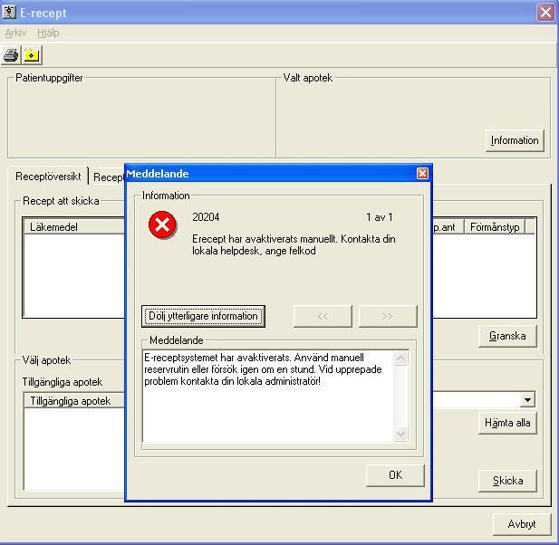Click the Avbryt button
The width and height of the screenshot is (559, 545).
522,524
